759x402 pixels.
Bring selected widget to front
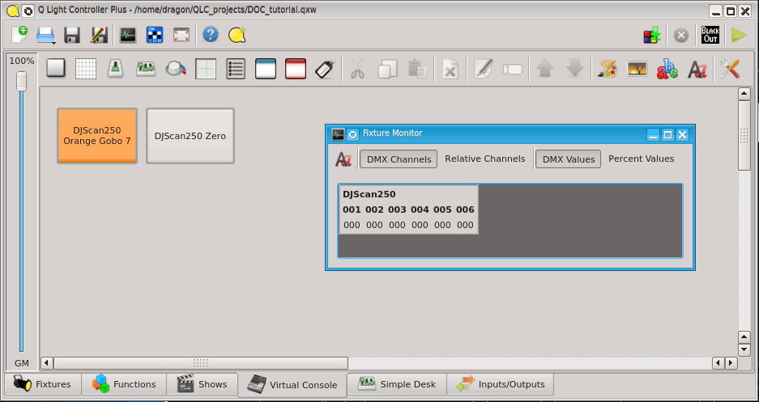click(x=545, y=69)
